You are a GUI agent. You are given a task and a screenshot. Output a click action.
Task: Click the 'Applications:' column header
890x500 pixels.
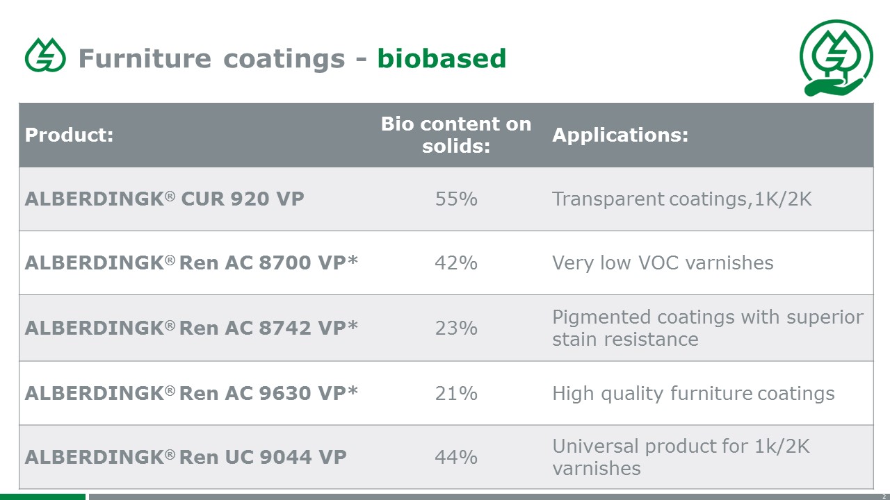[x=620, y=135]
